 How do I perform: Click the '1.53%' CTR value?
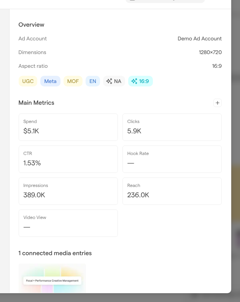click(x=32, y=163)
